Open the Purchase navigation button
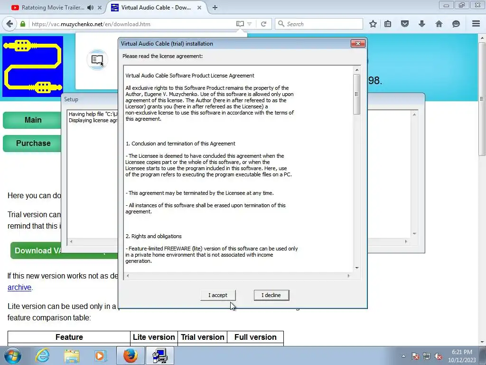Image resolution: width=486 pixels, height=365 pixels. click(x=32, y=143)
